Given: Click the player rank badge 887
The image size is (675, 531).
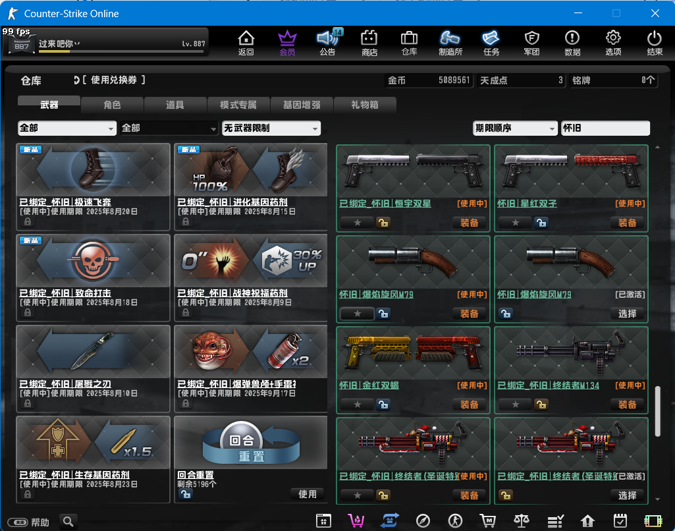Looking at the screenshot, I should (x=21, y=45).
